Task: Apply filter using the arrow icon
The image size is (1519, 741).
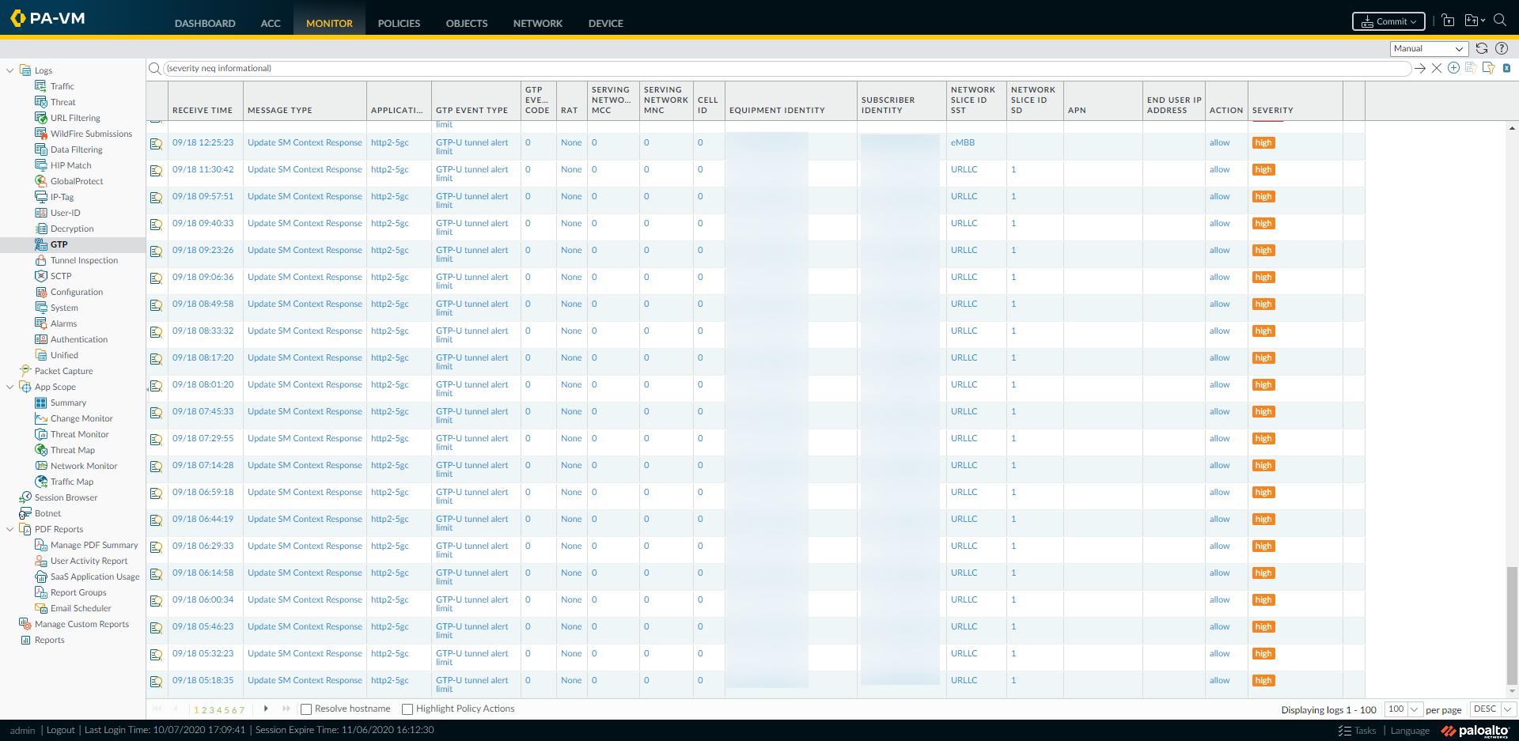Action: pyautogui.click(x=1420, y=68)
